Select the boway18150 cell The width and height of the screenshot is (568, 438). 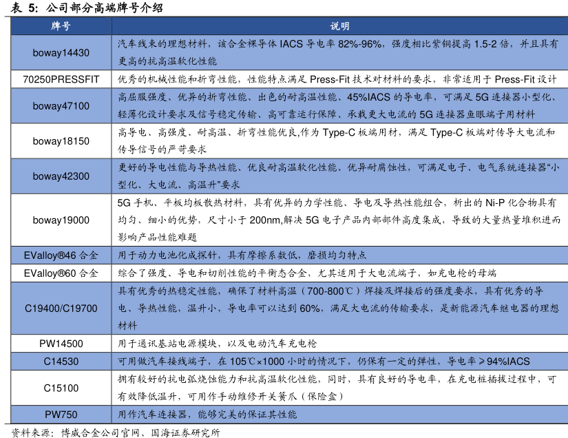pyautogui.click(x=61, y=141)
